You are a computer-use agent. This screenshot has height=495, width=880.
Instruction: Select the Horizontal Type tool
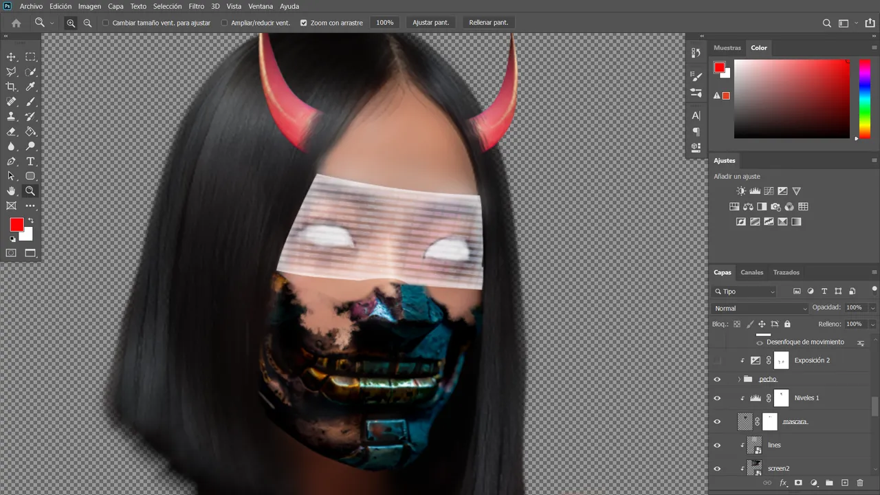pos(30,162)
